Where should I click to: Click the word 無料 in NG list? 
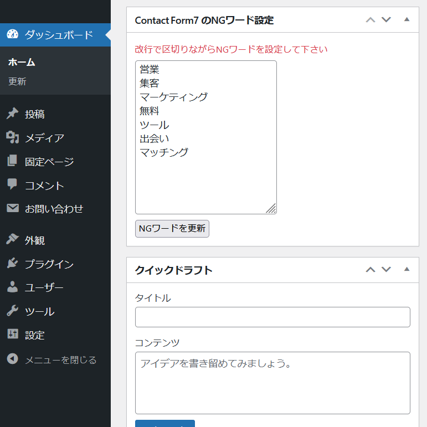tap(150, 111)
